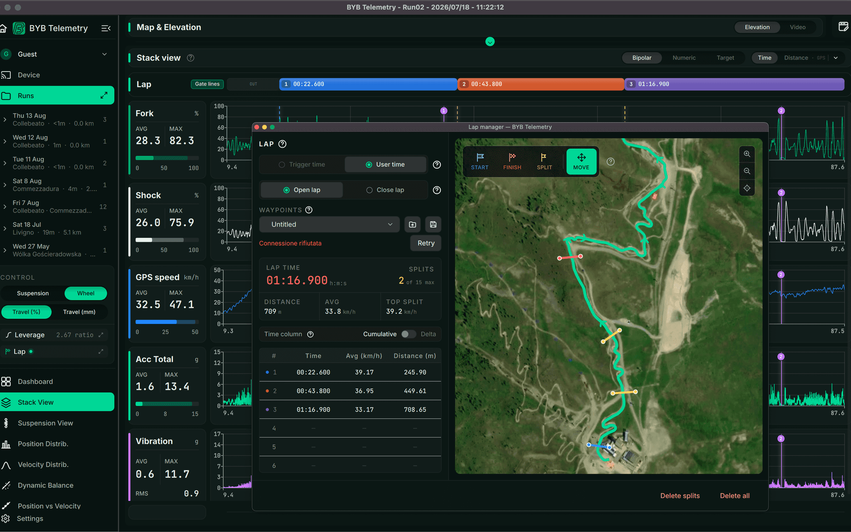Open help for map tools
Screen dimensions: 851x532
coord(611,162)
